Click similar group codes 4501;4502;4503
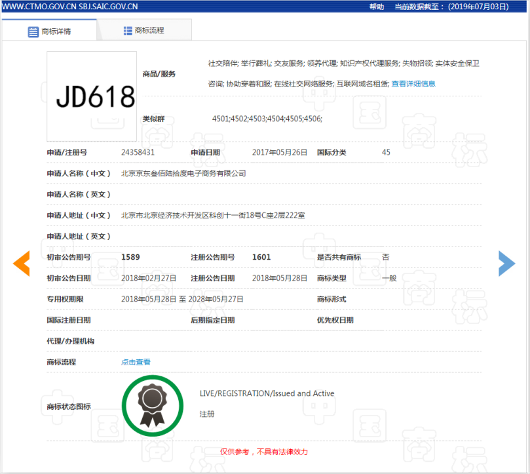The width and height of the screenshot is (530, 474). click(239, 119)
